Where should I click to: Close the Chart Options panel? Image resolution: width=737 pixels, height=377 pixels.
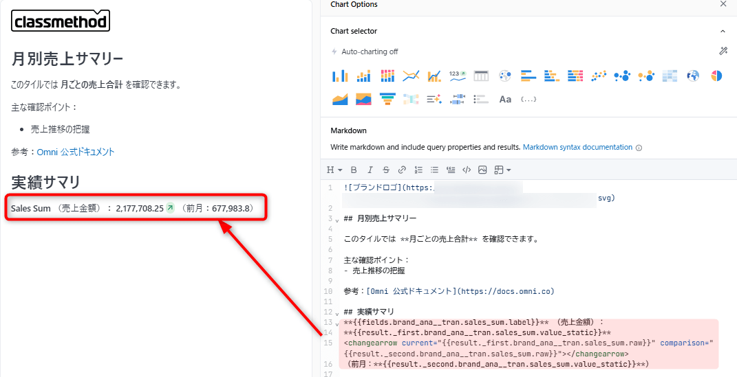point(723,3)
